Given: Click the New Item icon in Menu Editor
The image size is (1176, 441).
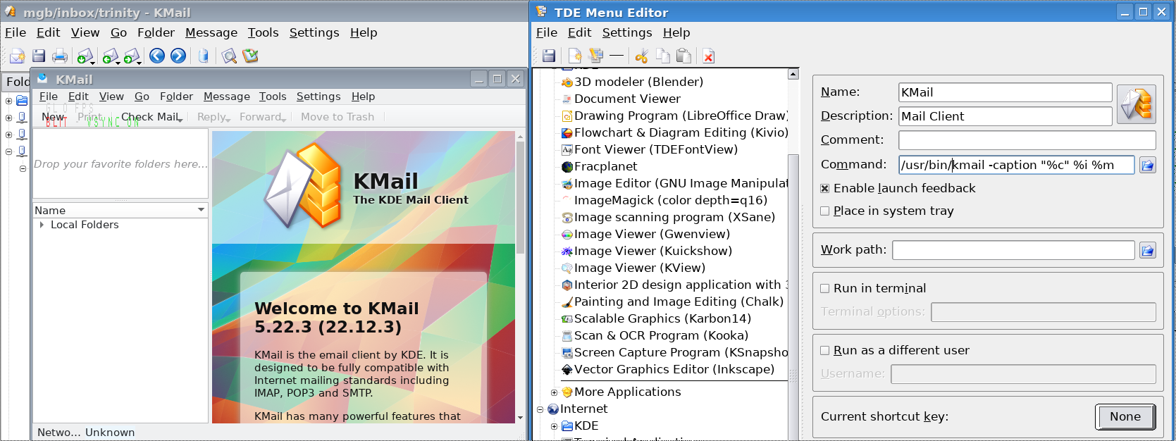Looking at the screenshot, I should [x=575, y=56].
